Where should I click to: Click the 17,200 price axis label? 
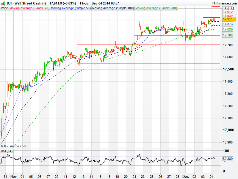(228, 106)
